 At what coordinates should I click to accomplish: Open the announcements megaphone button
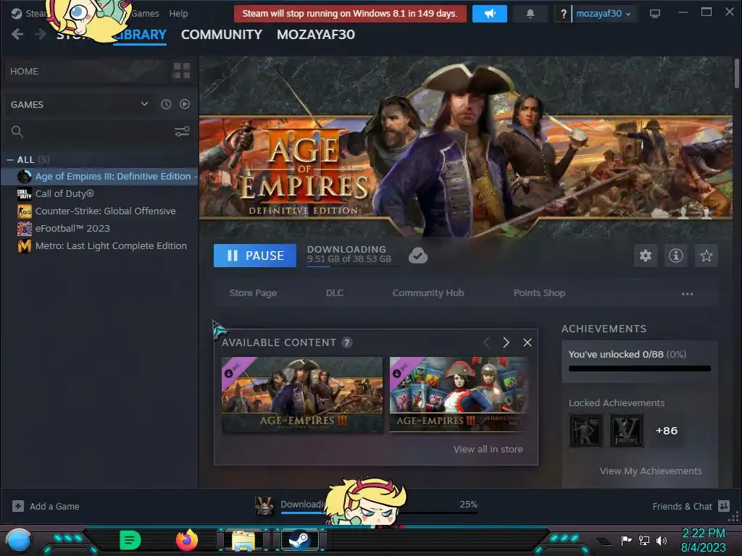[x=489, y=14]
